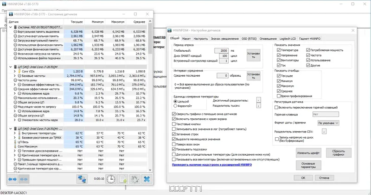Enable the Текстовые кнопки checkbox
This screenshot has height=195, width=371.
(174, 124)
